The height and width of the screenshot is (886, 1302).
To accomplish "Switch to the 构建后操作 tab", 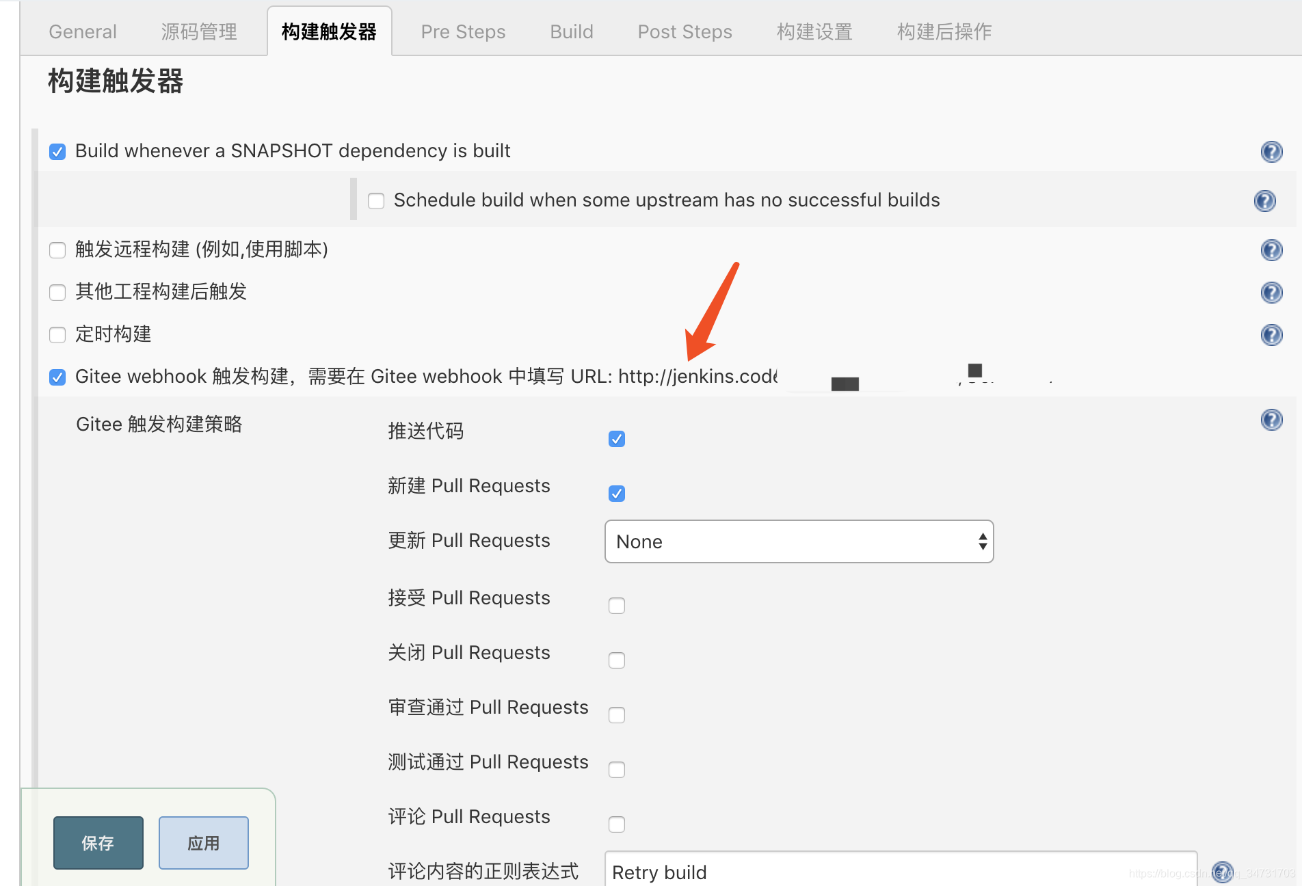I will point(944,31).
